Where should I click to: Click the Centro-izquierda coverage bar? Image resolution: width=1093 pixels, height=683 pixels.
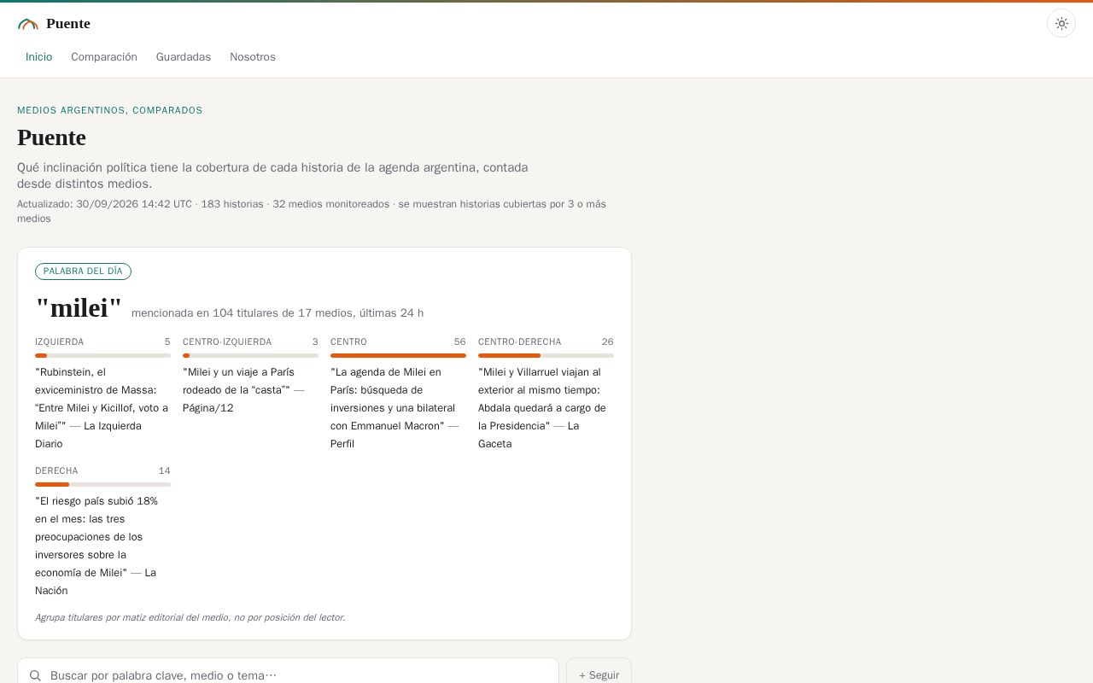250,355
